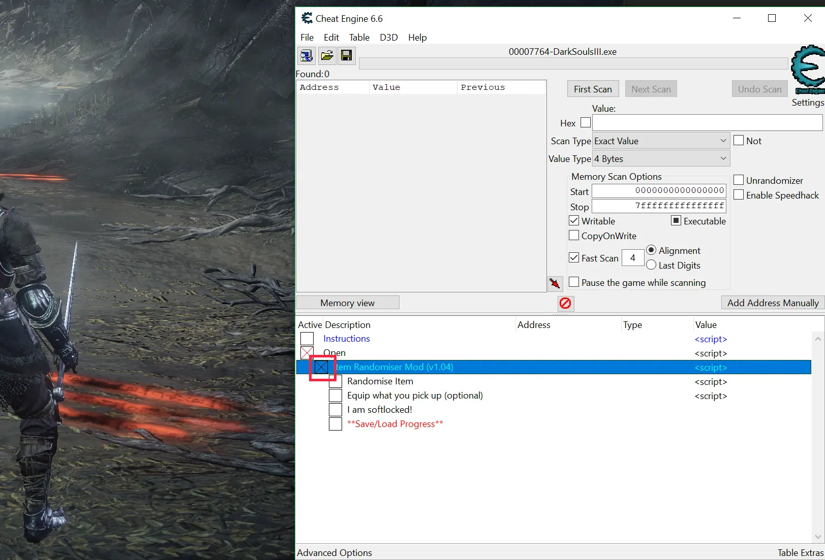Select the **Save/Load Progress** row text
825x560 pixels.
(x=395, y=423)
